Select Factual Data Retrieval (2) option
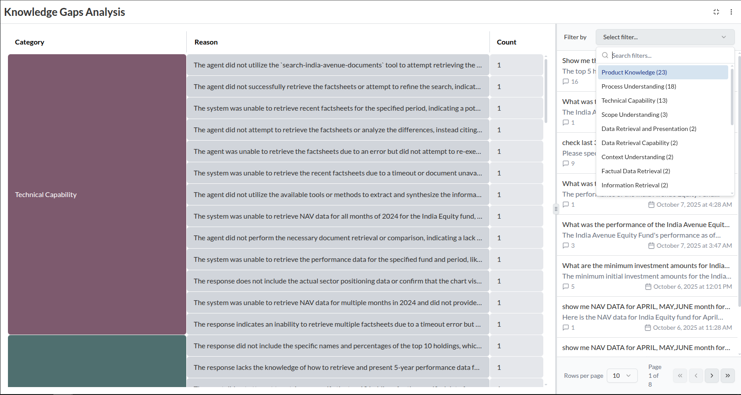This screenshot has width=741, height=395. 636,171
